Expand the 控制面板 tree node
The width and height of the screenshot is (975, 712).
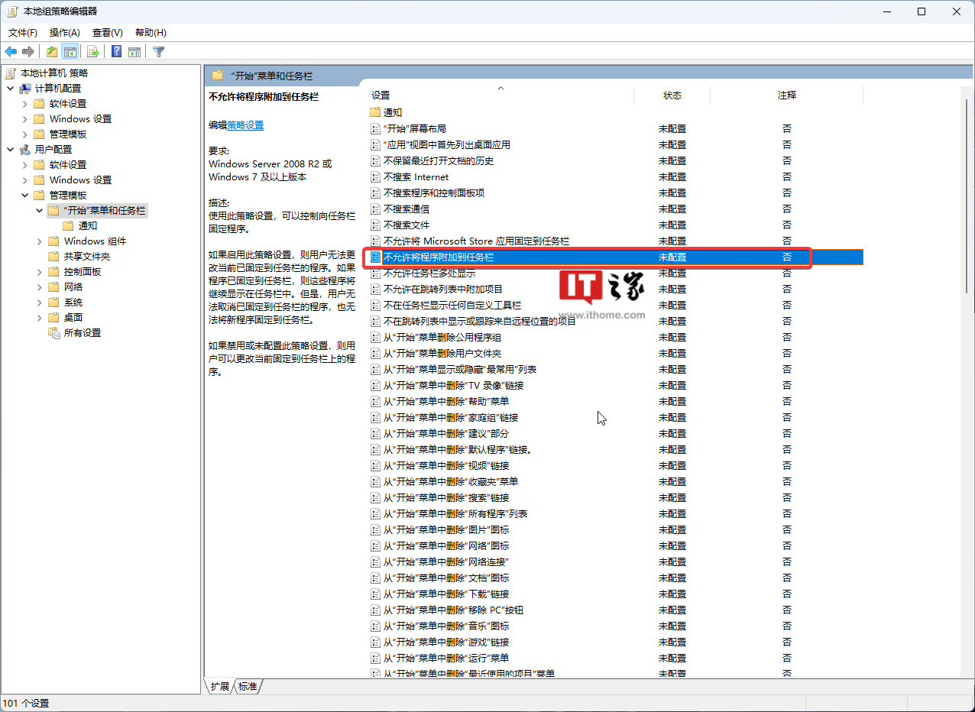click(40, 272)
